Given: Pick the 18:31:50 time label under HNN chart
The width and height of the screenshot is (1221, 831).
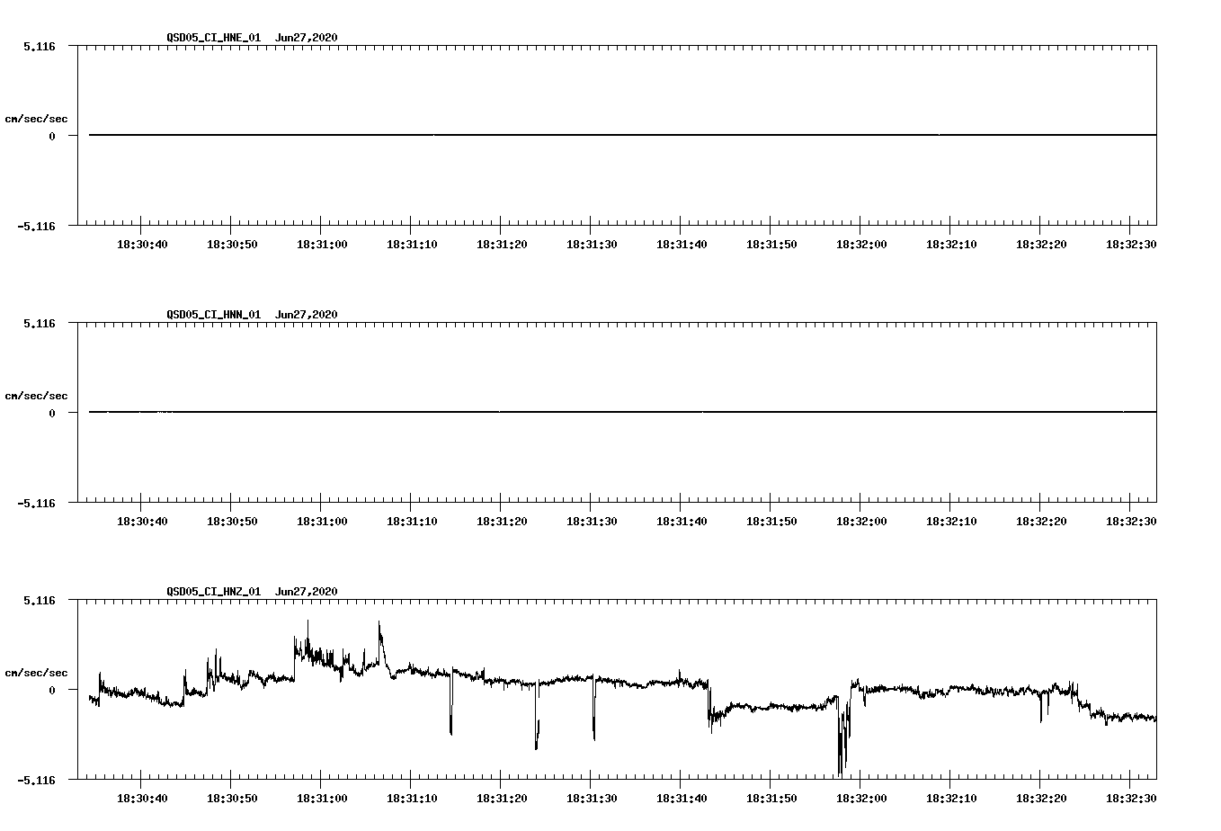Looking at the screenshot, I should point(771,522).
